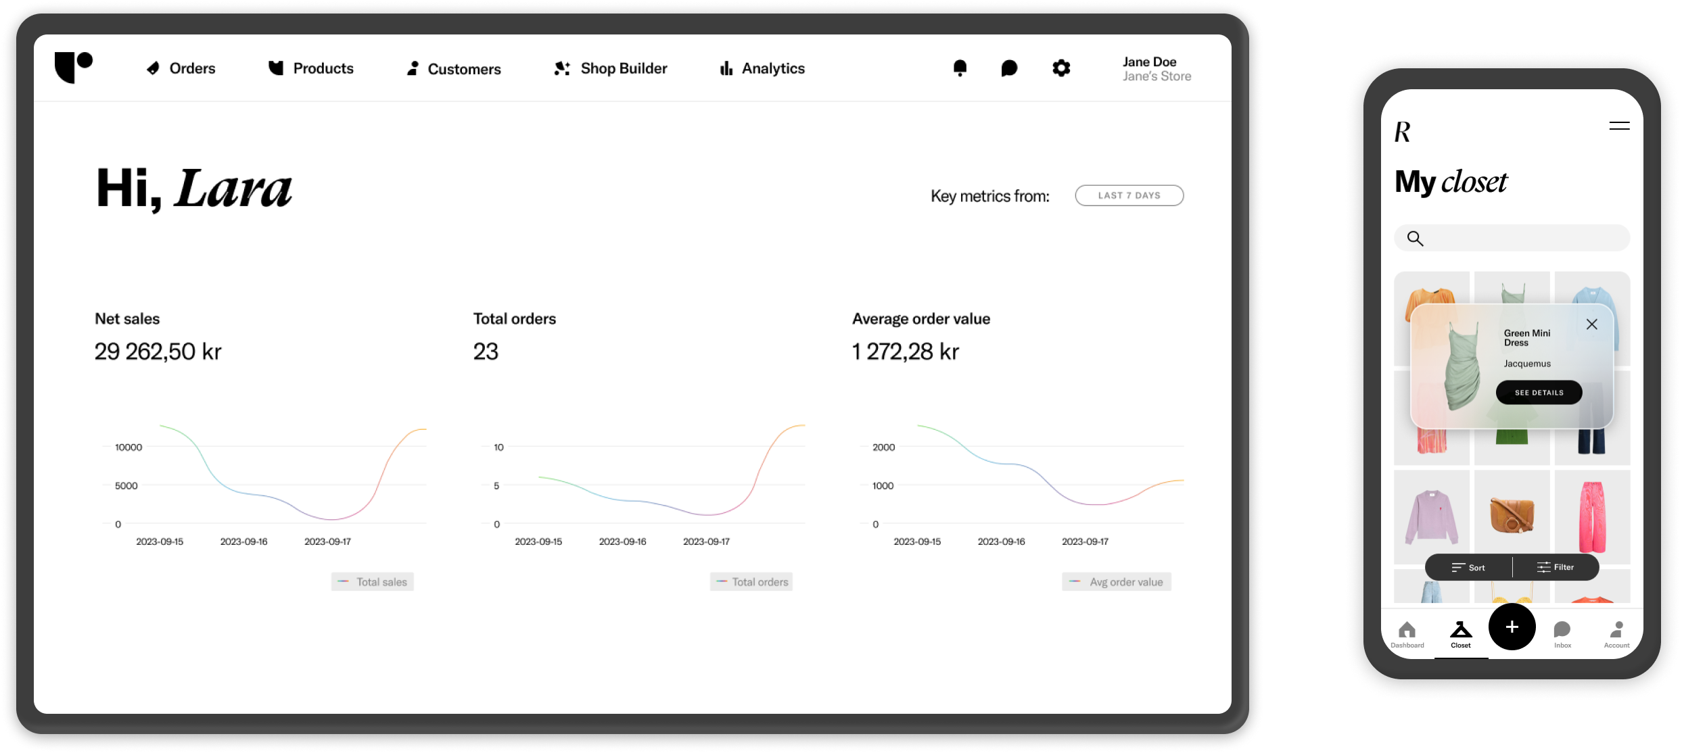Tap the black plus add button
This screenshot has height=753, width=1682.
1512,627
